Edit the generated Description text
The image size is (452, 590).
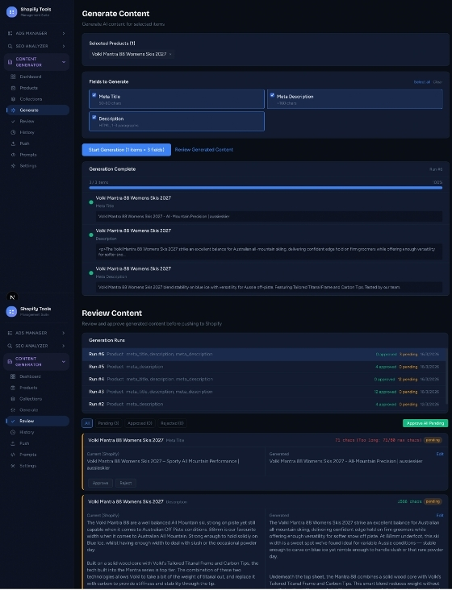[x=440, y=516]
